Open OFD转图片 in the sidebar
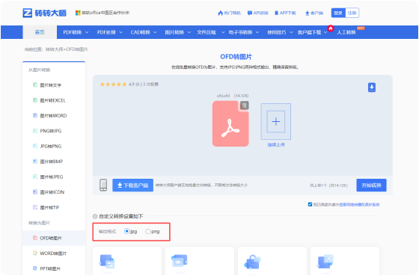419x276 pixels. pyautogui.click(x=54, y=238)
